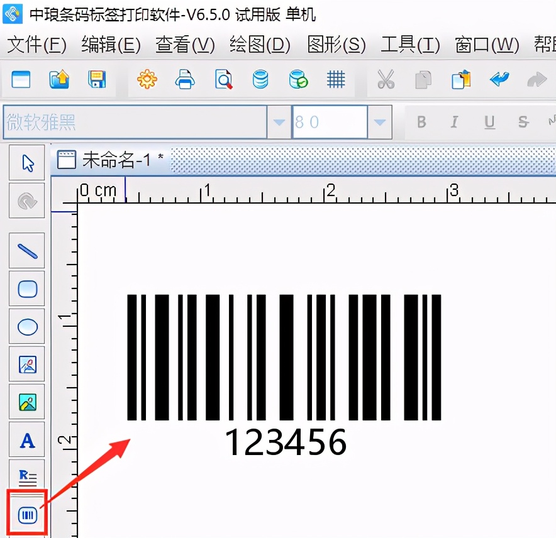Select the text tool labeled A
556x538 pixels.
coord(27,440)
